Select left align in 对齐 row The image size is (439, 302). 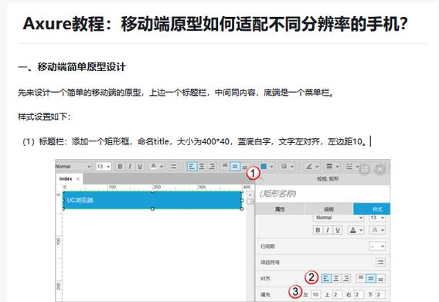click(326, 278)
